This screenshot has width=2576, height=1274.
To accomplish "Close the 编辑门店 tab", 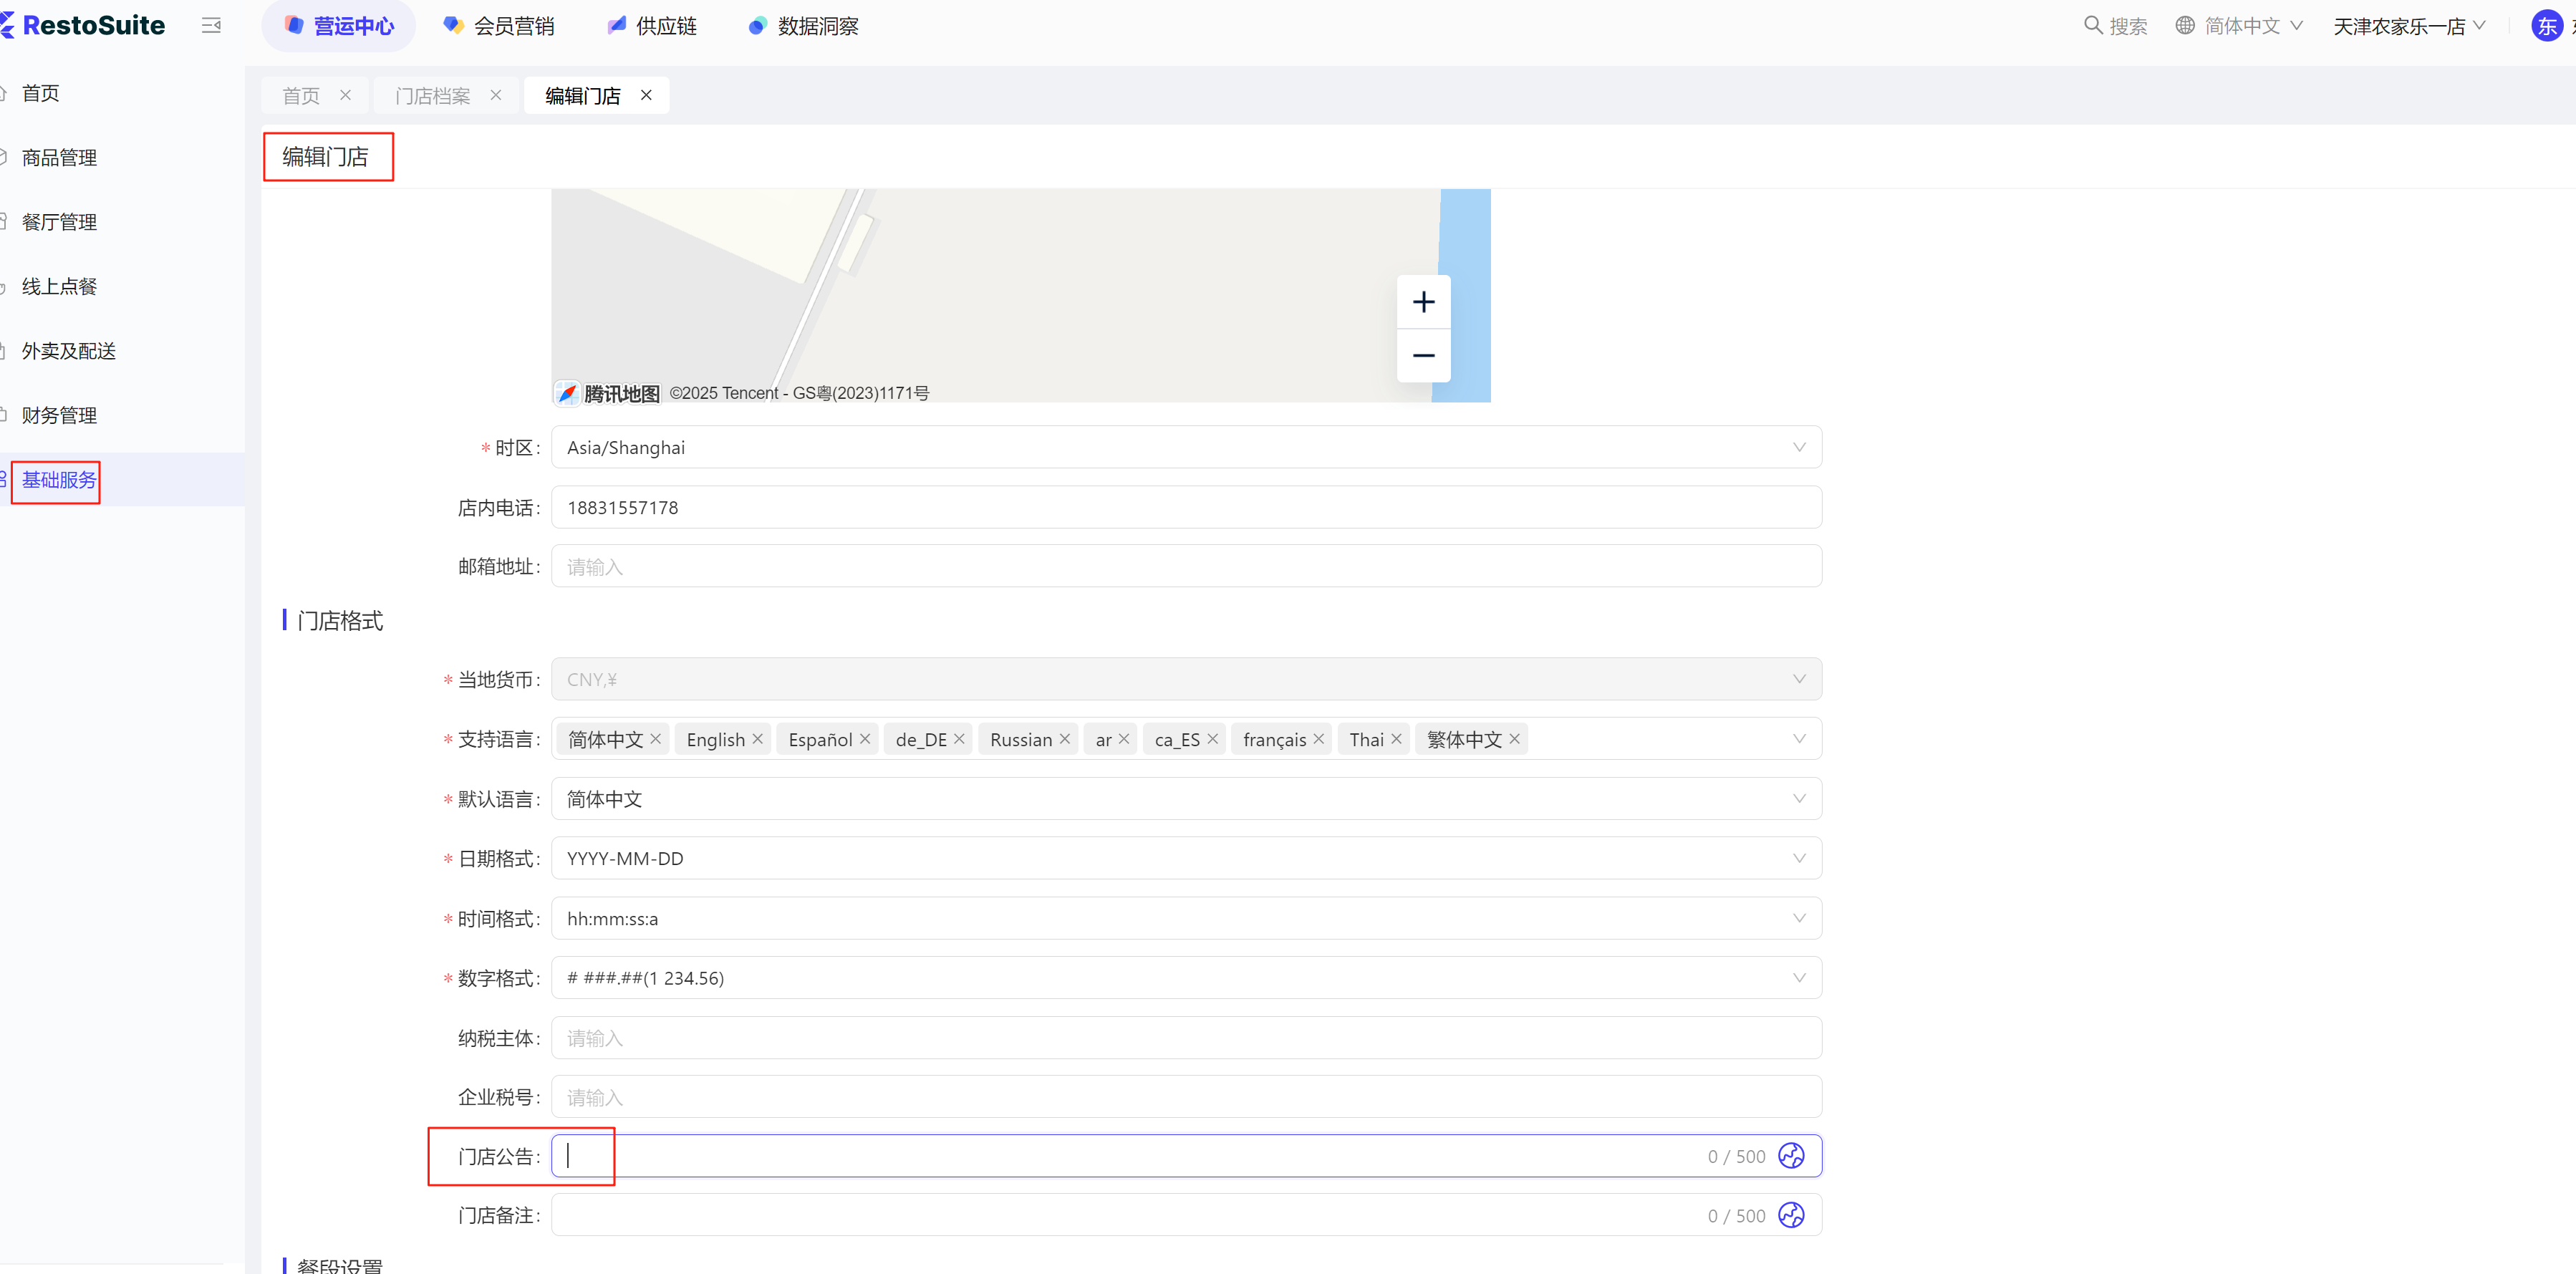I will point(646,95).
